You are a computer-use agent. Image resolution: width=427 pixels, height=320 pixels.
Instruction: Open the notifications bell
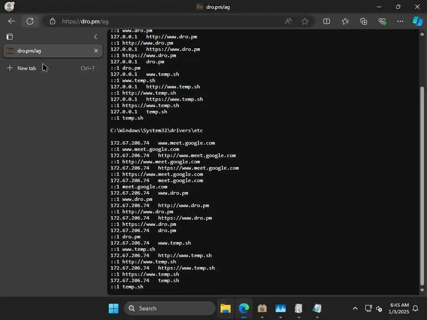415,308
